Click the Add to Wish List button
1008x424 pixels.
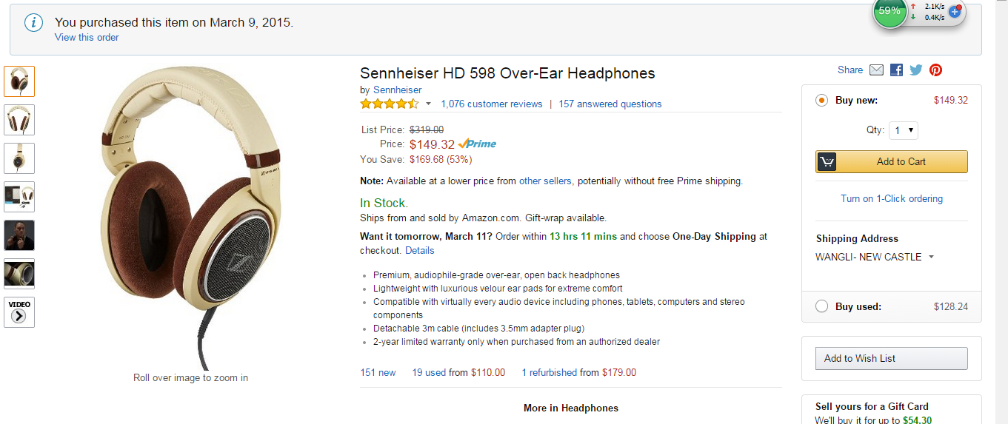pyautogui.click(x=891, y=358)
